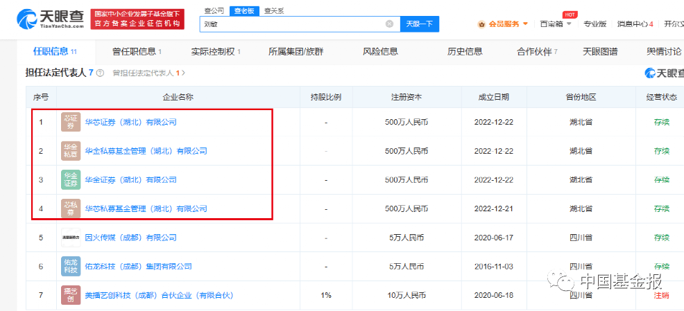Click the 华芯证券 company logo thumbnail
Screen dimensions: 684x311
71,123
